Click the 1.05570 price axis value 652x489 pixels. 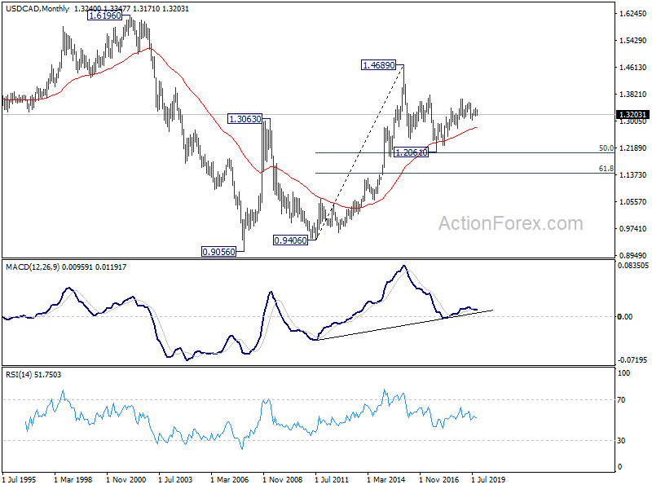[633, 202]
